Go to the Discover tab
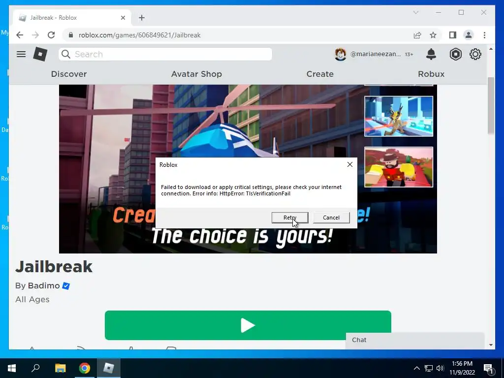504x378 pixels. 69,74
